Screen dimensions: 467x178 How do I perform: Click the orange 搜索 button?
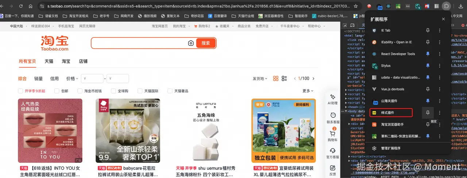(206, 43)
